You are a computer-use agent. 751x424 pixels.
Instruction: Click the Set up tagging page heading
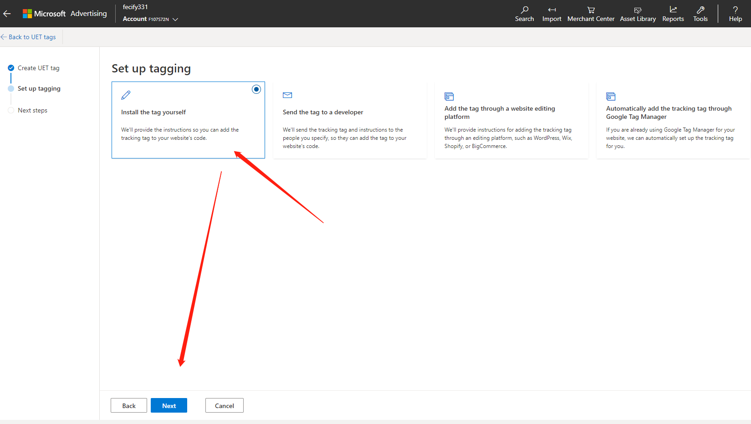pyautogui.click(x=151, y=68)
